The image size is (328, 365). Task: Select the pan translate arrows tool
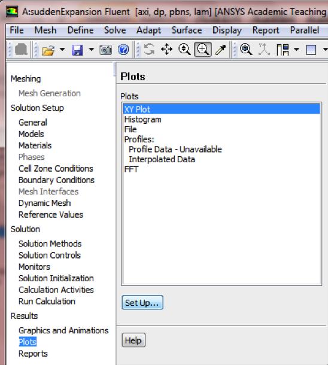tap(166, 49)
